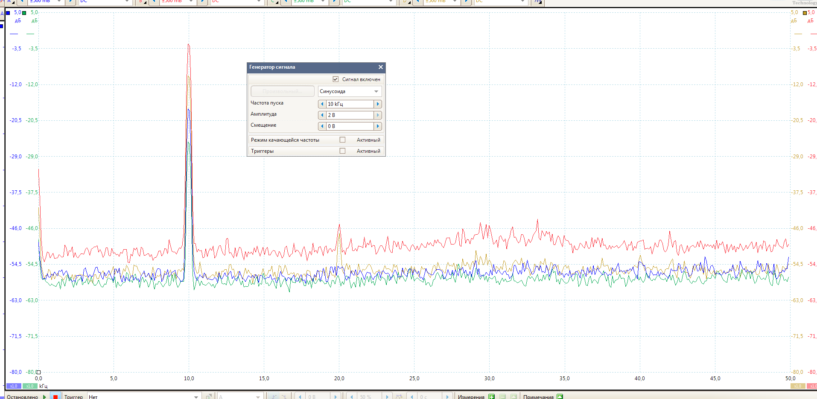Uncheck the Сигнал включен checkbox

click(x=336, y=79)
